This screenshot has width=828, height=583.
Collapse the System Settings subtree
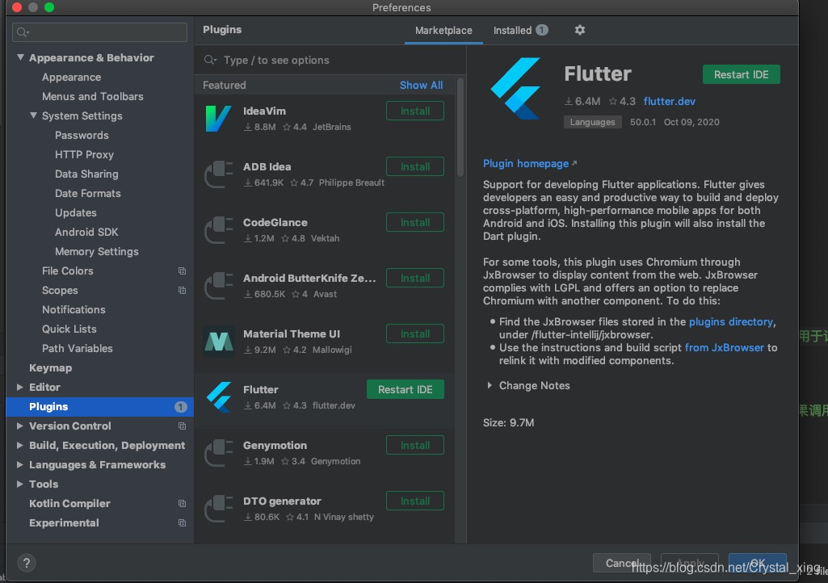pyautogui.click(x=33, y=115)
